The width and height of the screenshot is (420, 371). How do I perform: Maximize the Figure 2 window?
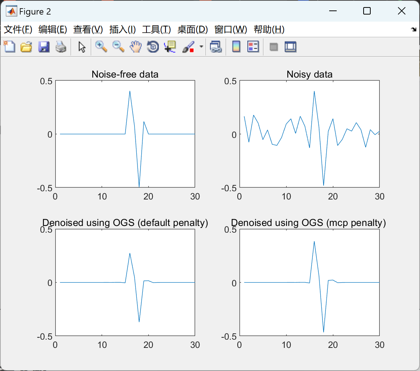(367, 11)
